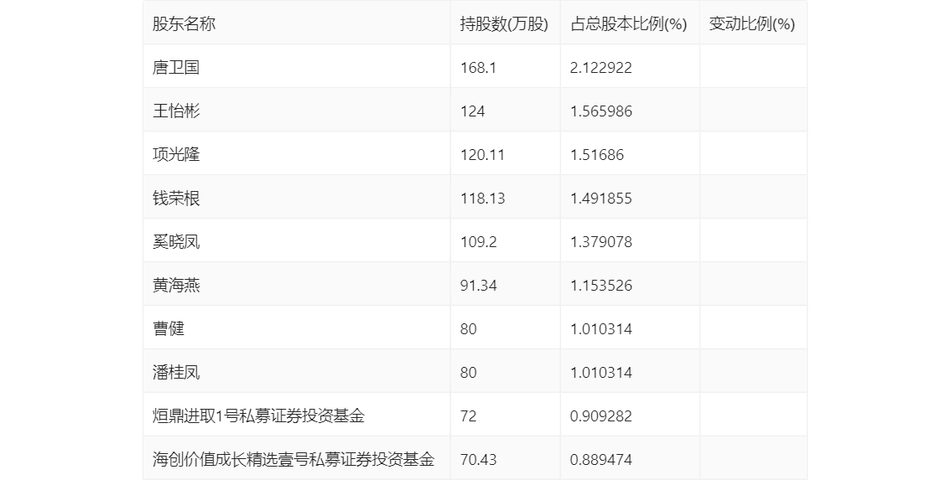
Task: Click the 持股数(万股) column header
Action: pyautogui.click(x=504, y=24)
